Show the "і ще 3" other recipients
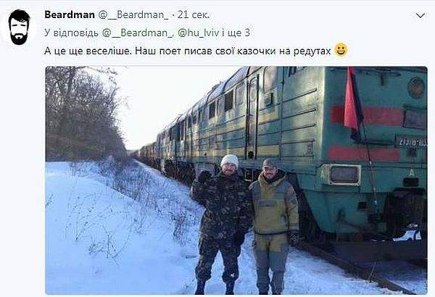The image size is (435, 297). (x=236, y=33)
